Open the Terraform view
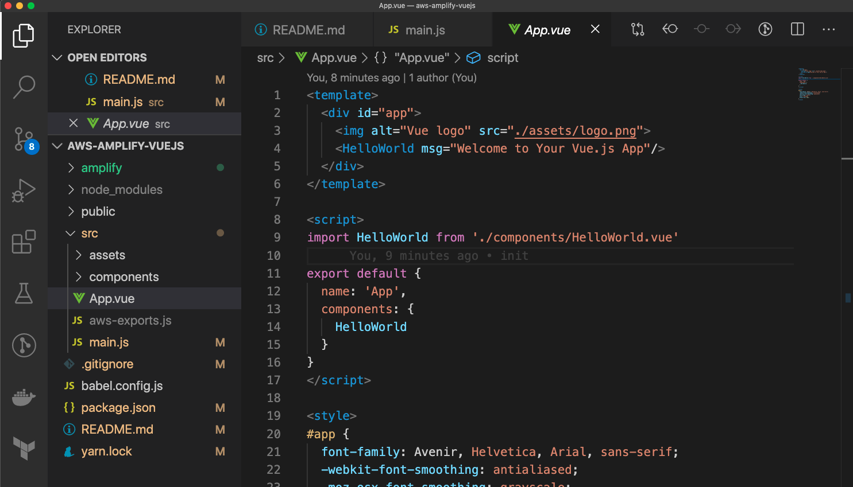The height and width of the screenshot is (487, 853). pyautogui.click(x=24, y=448)
